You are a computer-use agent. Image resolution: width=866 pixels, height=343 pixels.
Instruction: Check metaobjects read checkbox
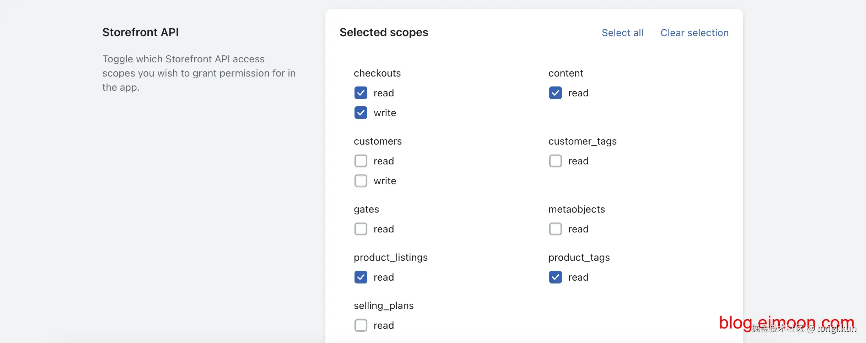555,229
